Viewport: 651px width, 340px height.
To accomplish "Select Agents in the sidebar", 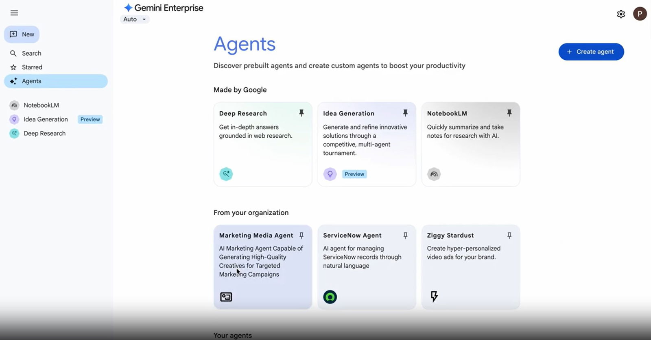I will (x=56, y=81).
